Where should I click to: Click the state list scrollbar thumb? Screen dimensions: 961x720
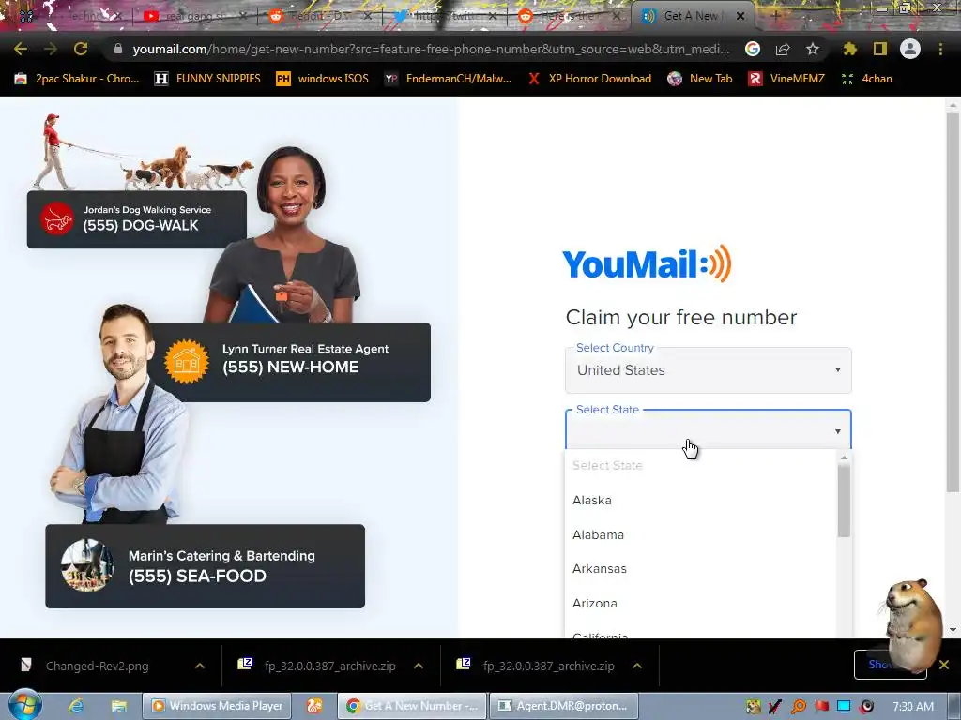(x=844, y=501)
